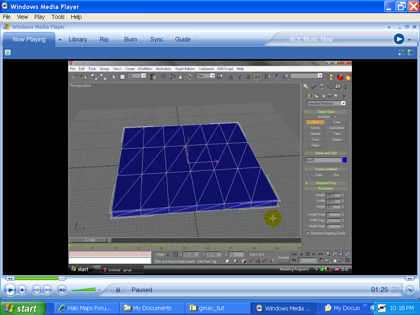The image size is (420, 315).
Task: Click the online stores round arrow button
Action: (x=399, y=39)
